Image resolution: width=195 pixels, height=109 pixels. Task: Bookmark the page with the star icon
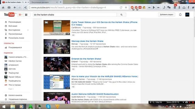point(126,7)
